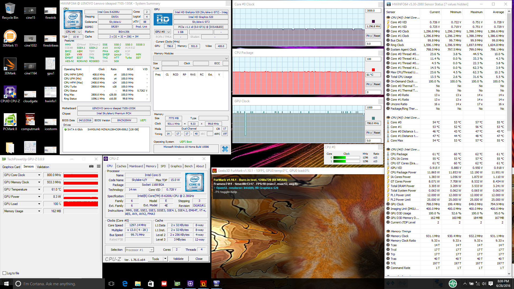Change the Core #0 Clock graph color swatch

click(x=373, y=21)
